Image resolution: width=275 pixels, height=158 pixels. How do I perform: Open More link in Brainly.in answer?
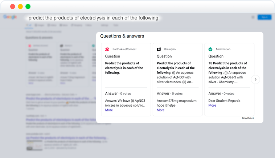(160, 110)
